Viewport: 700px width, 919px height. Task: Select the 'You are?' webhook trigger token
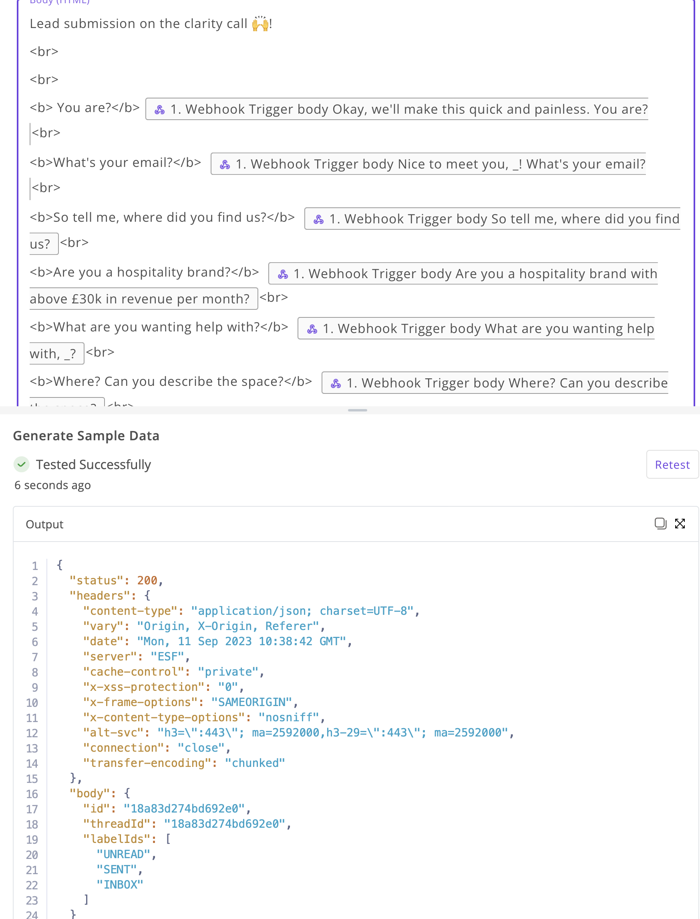[397, 109]
